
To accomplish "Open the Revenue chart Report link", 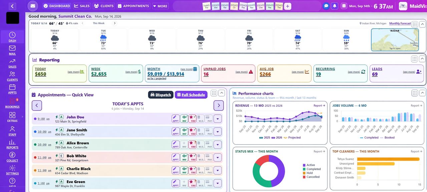I will click(319, 105).
